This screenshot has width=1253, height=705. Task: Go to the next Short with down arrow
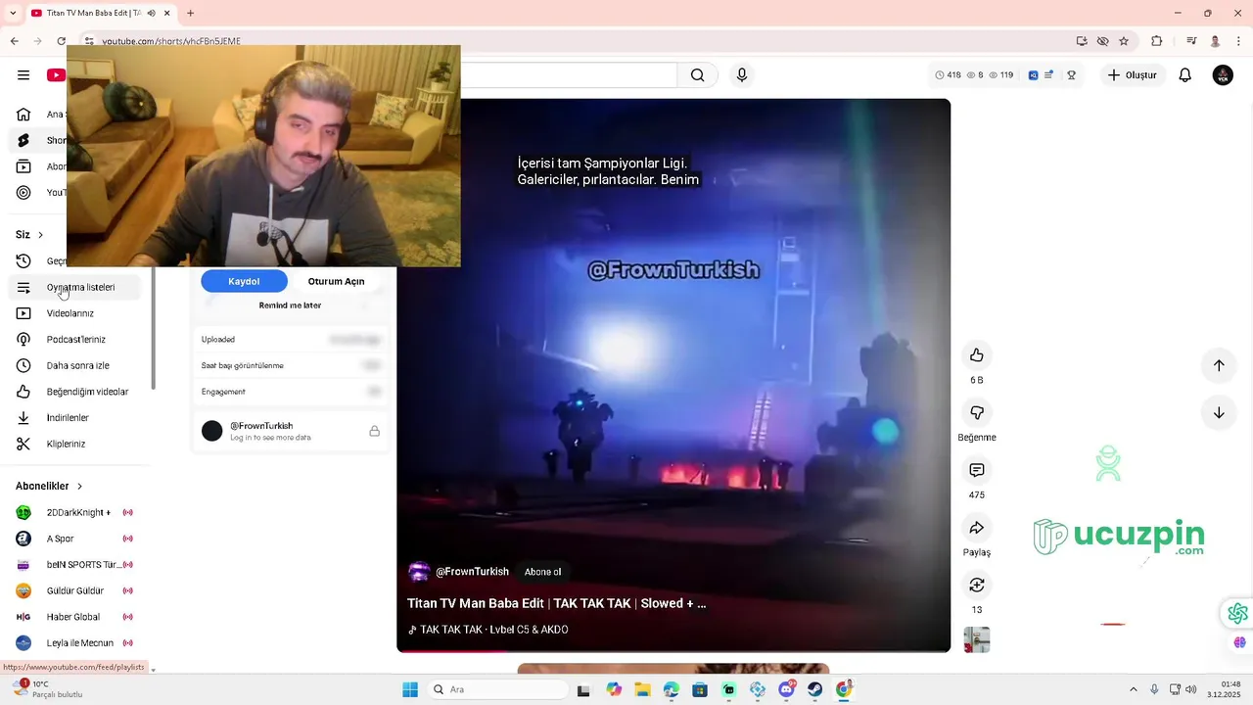[1219, 412]
